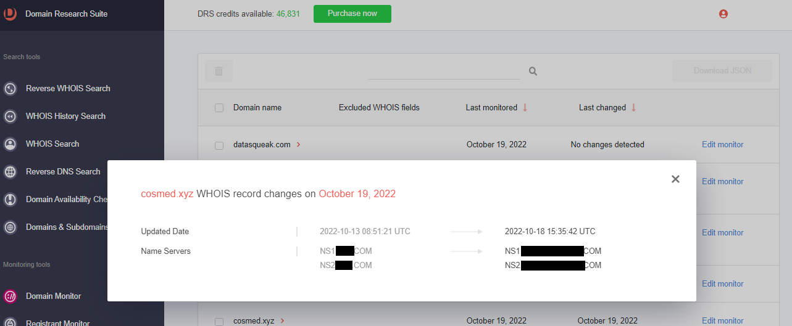The image size is (792, 326).
Task: Open Reverse WHOIS Search menu item
Action: click(x=68, y=89)
